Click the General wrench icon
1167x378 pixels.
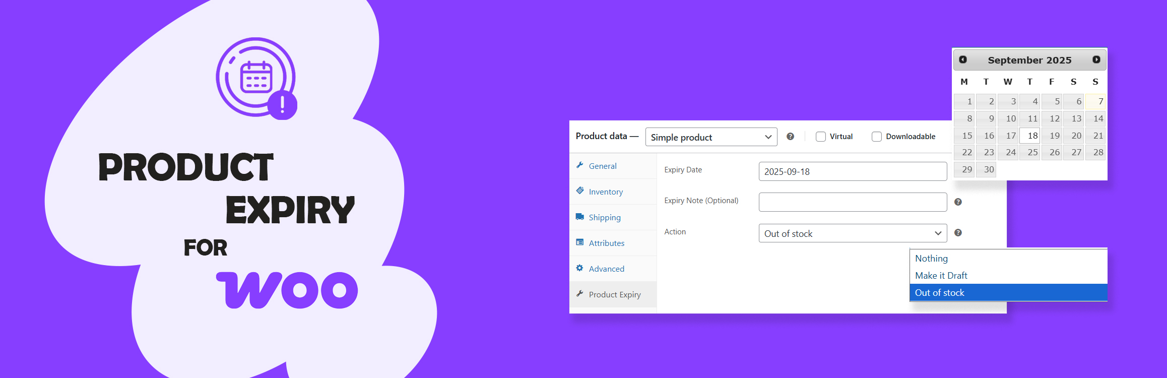pyautogui.click(x=580, y=165)
